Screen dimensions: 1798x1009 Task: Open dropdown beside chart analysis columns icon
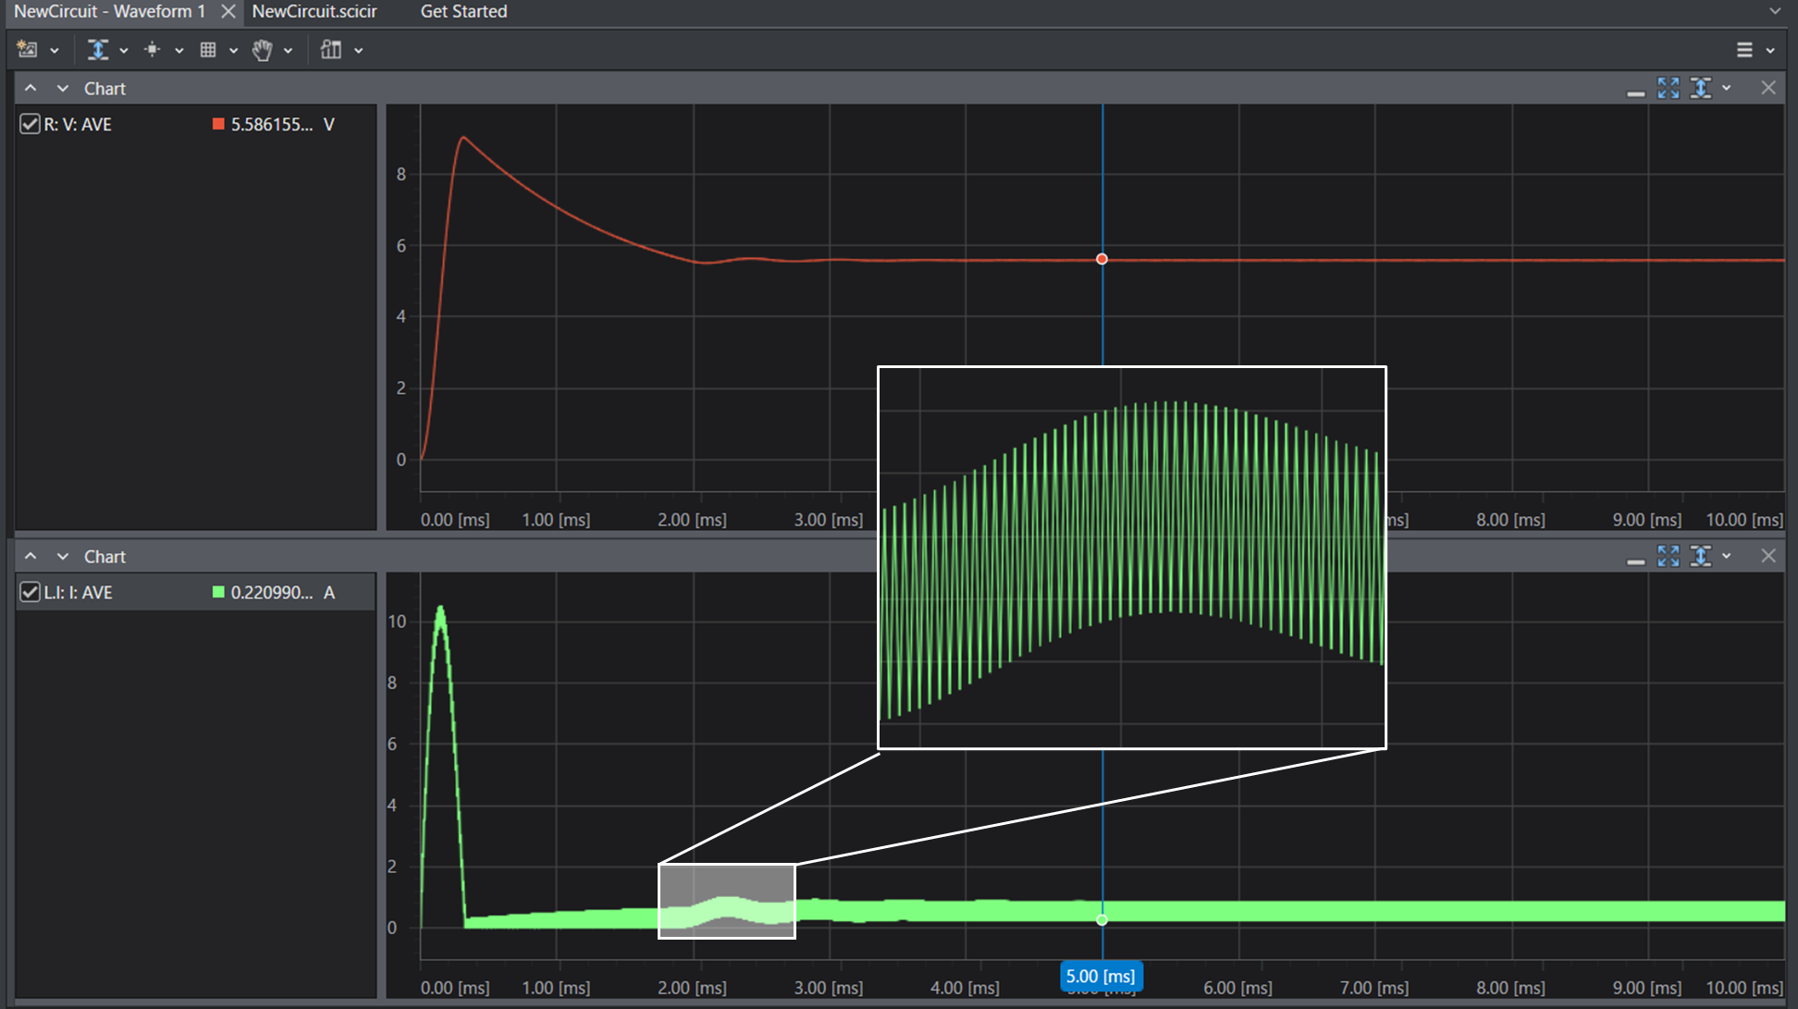359,51
